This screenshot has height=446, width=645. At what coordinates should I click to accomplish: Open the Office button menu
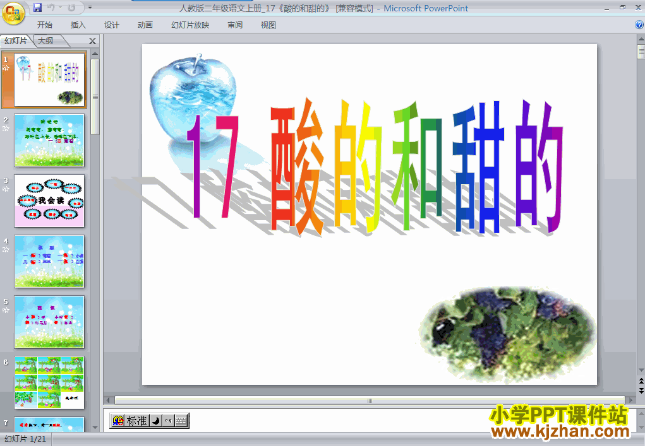coord(13,13)
